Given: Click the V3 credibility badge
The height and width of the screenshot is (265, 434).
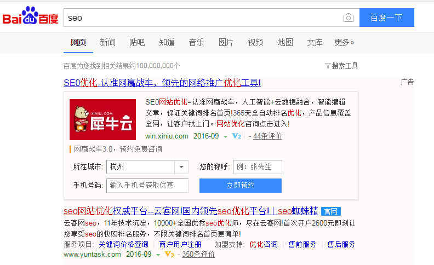Looking at the screenshot, I should (169, 254).
